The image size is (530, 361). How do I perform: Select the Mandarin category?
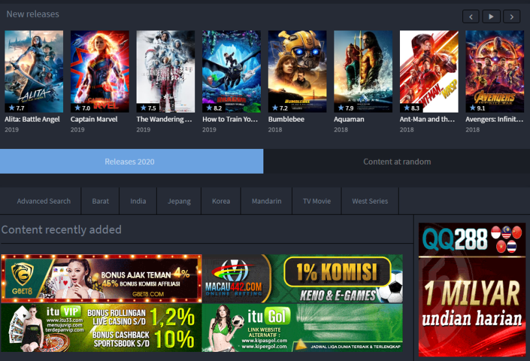point(267,201)
